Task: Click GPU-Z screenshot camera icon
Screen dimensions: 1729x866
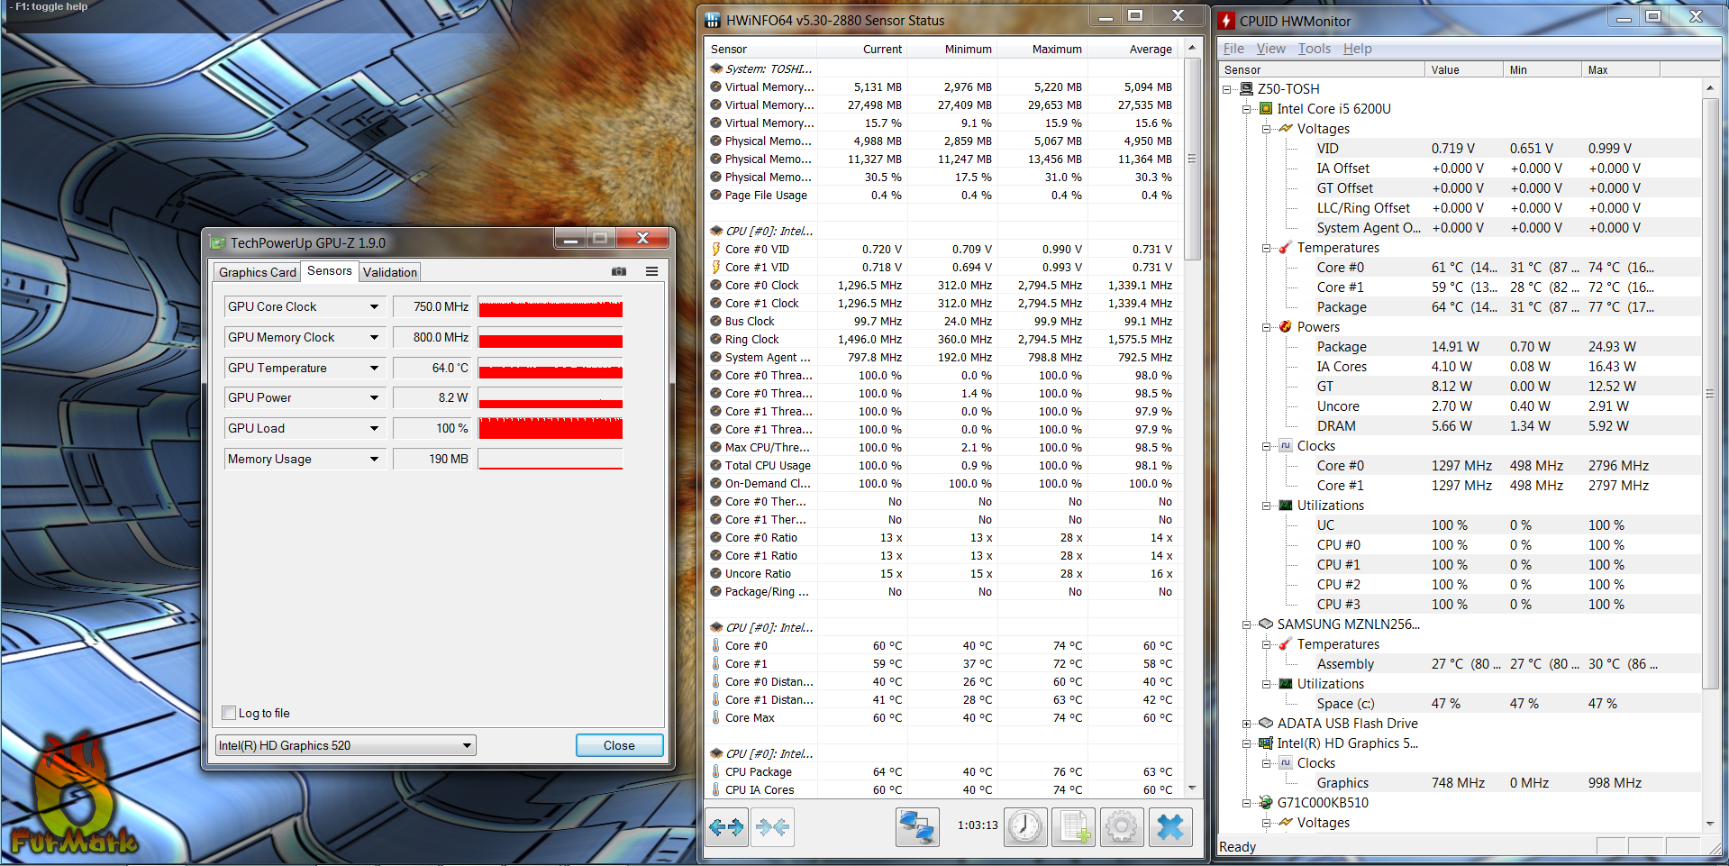Action: pos(619,271)
